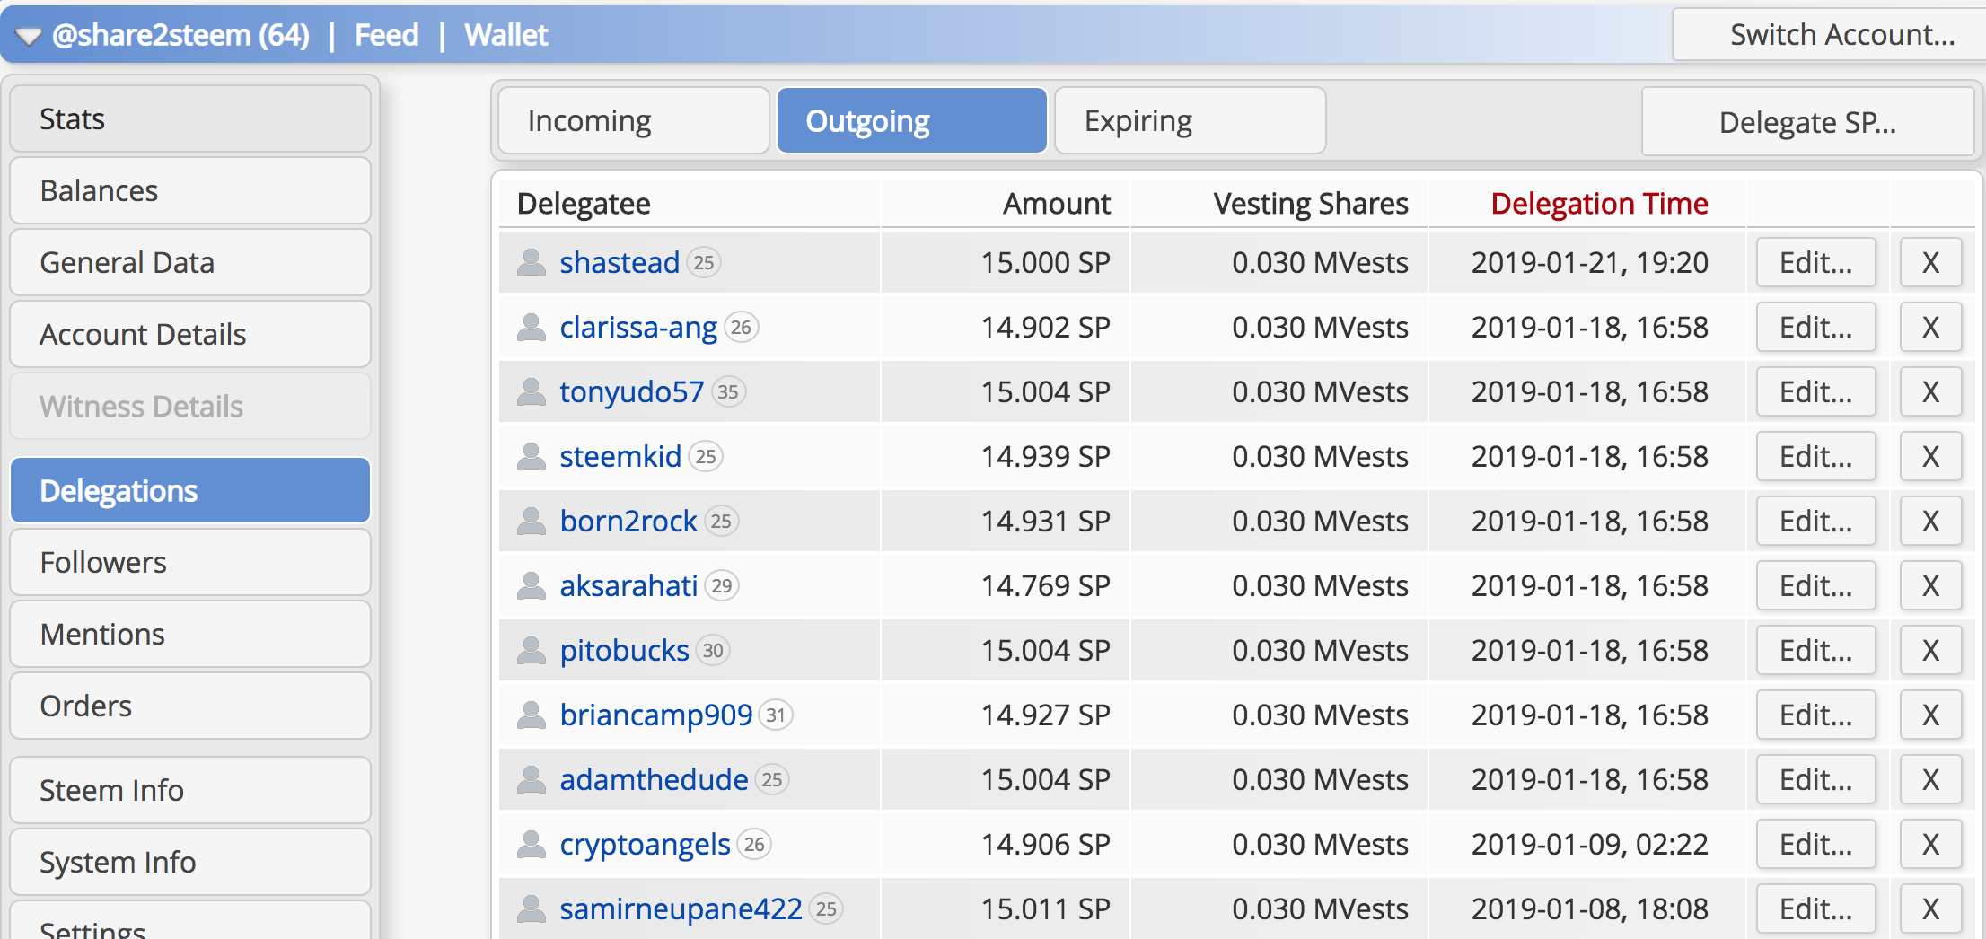The width and height of the screenshot is (1986, 939).
Task: Open adamthedude's account link
Action: [654, 779]
